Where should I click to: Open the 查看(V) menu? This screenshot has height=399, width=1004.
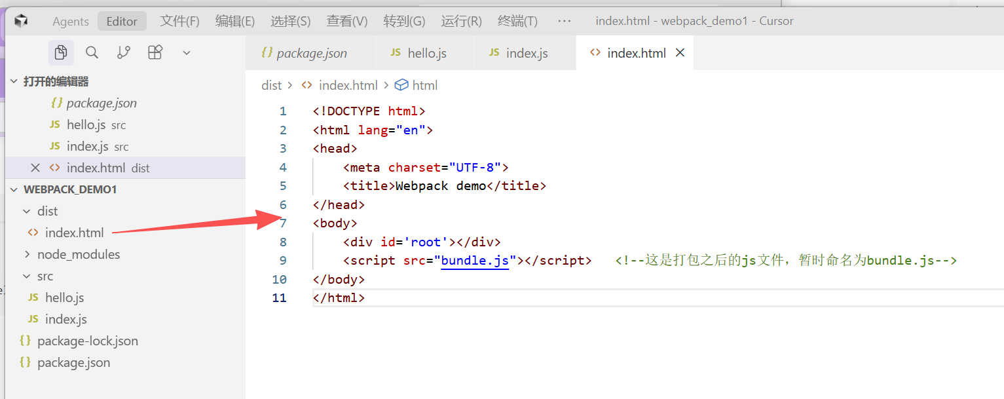click(347, 21)
